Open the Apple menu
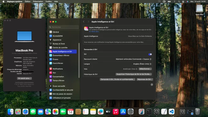This screenshot has width=208, height=117. pyautogui.click(x=3, y=2)
